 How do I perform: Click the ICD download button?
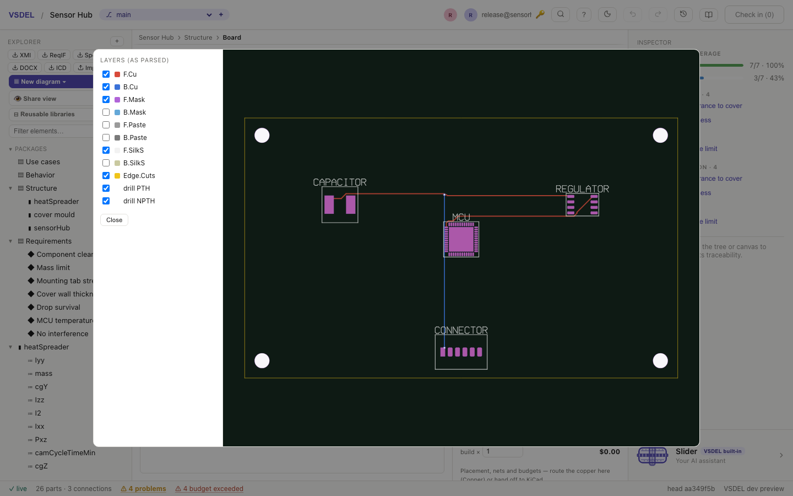57,68
